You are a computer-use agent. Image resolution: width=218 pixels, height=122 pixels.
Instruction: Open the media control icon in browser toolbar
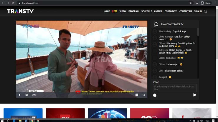[x=197, y=3]
